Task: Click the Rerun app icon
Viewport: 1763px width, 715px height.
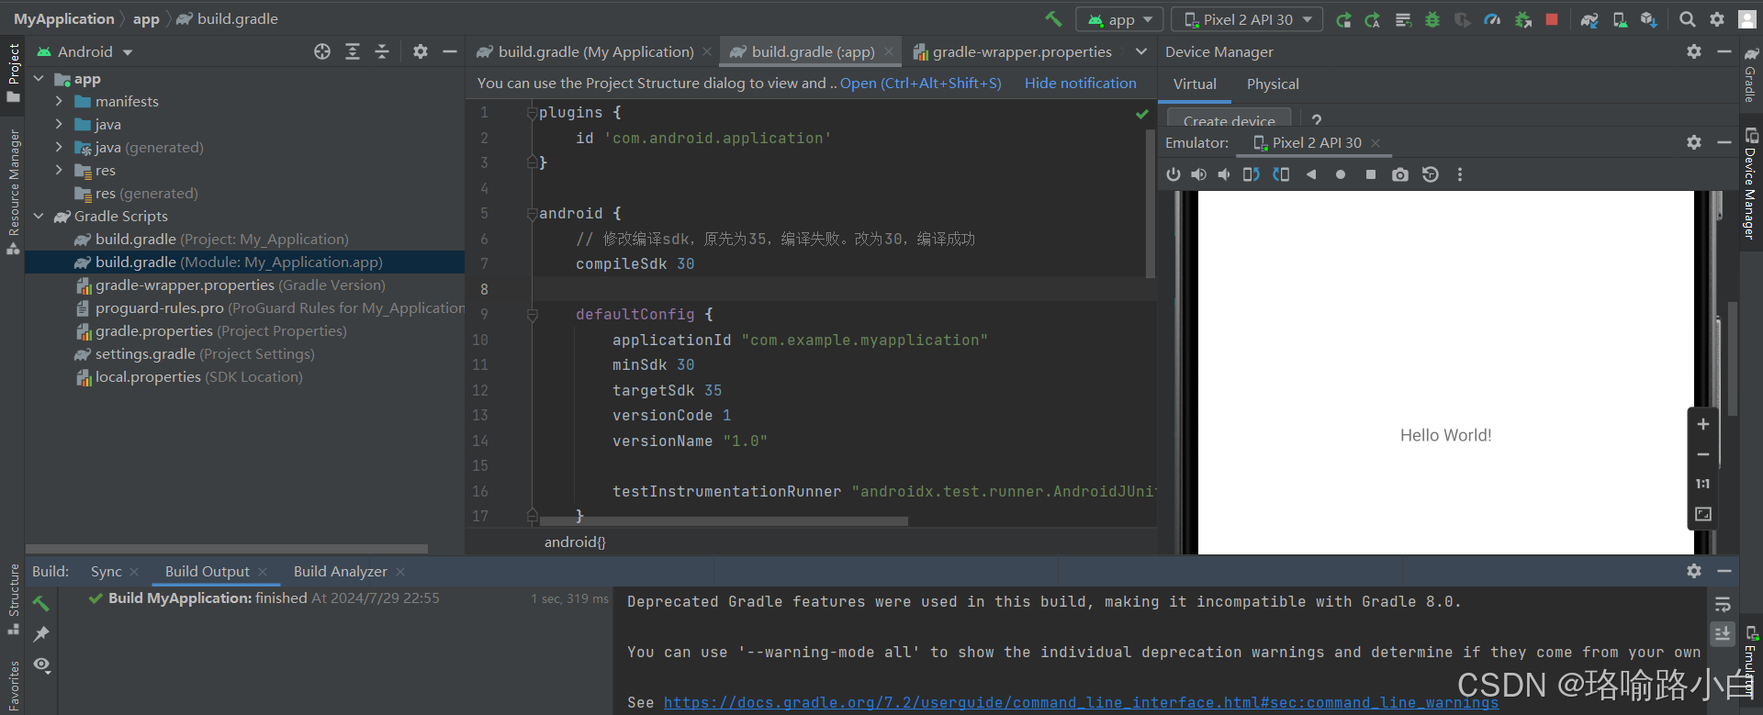Action: coord(1343,19)
